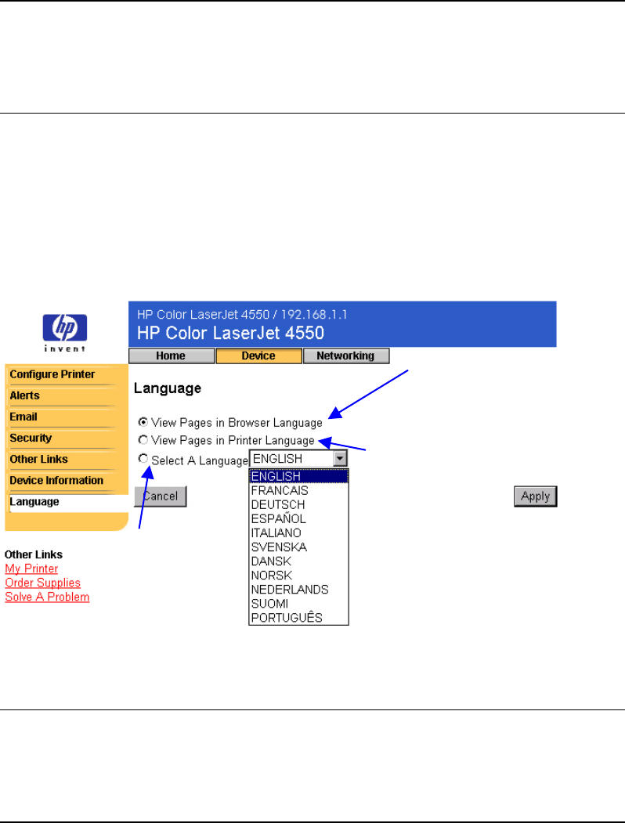Choose ITALIANO language option
The width and height of the screenshot is (625, 823).
298,532
